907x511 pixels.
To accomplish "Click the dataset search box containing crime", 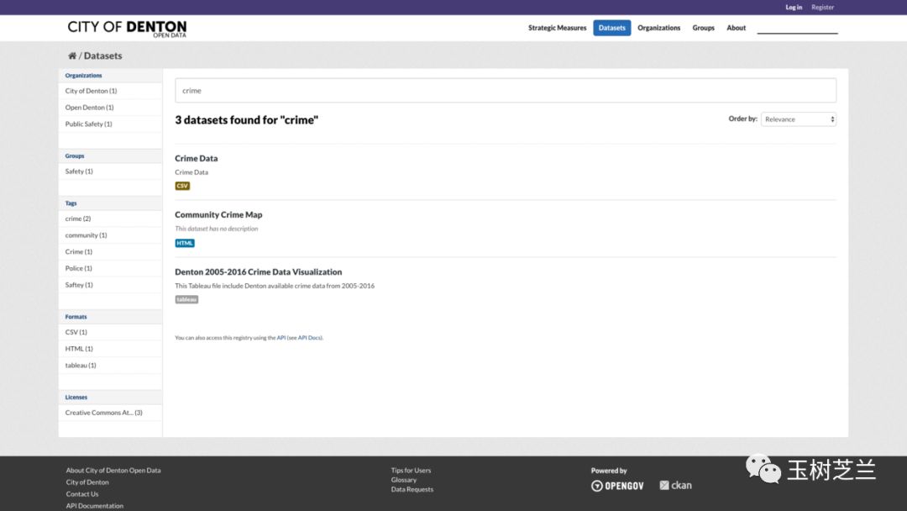I will (506, 90).
